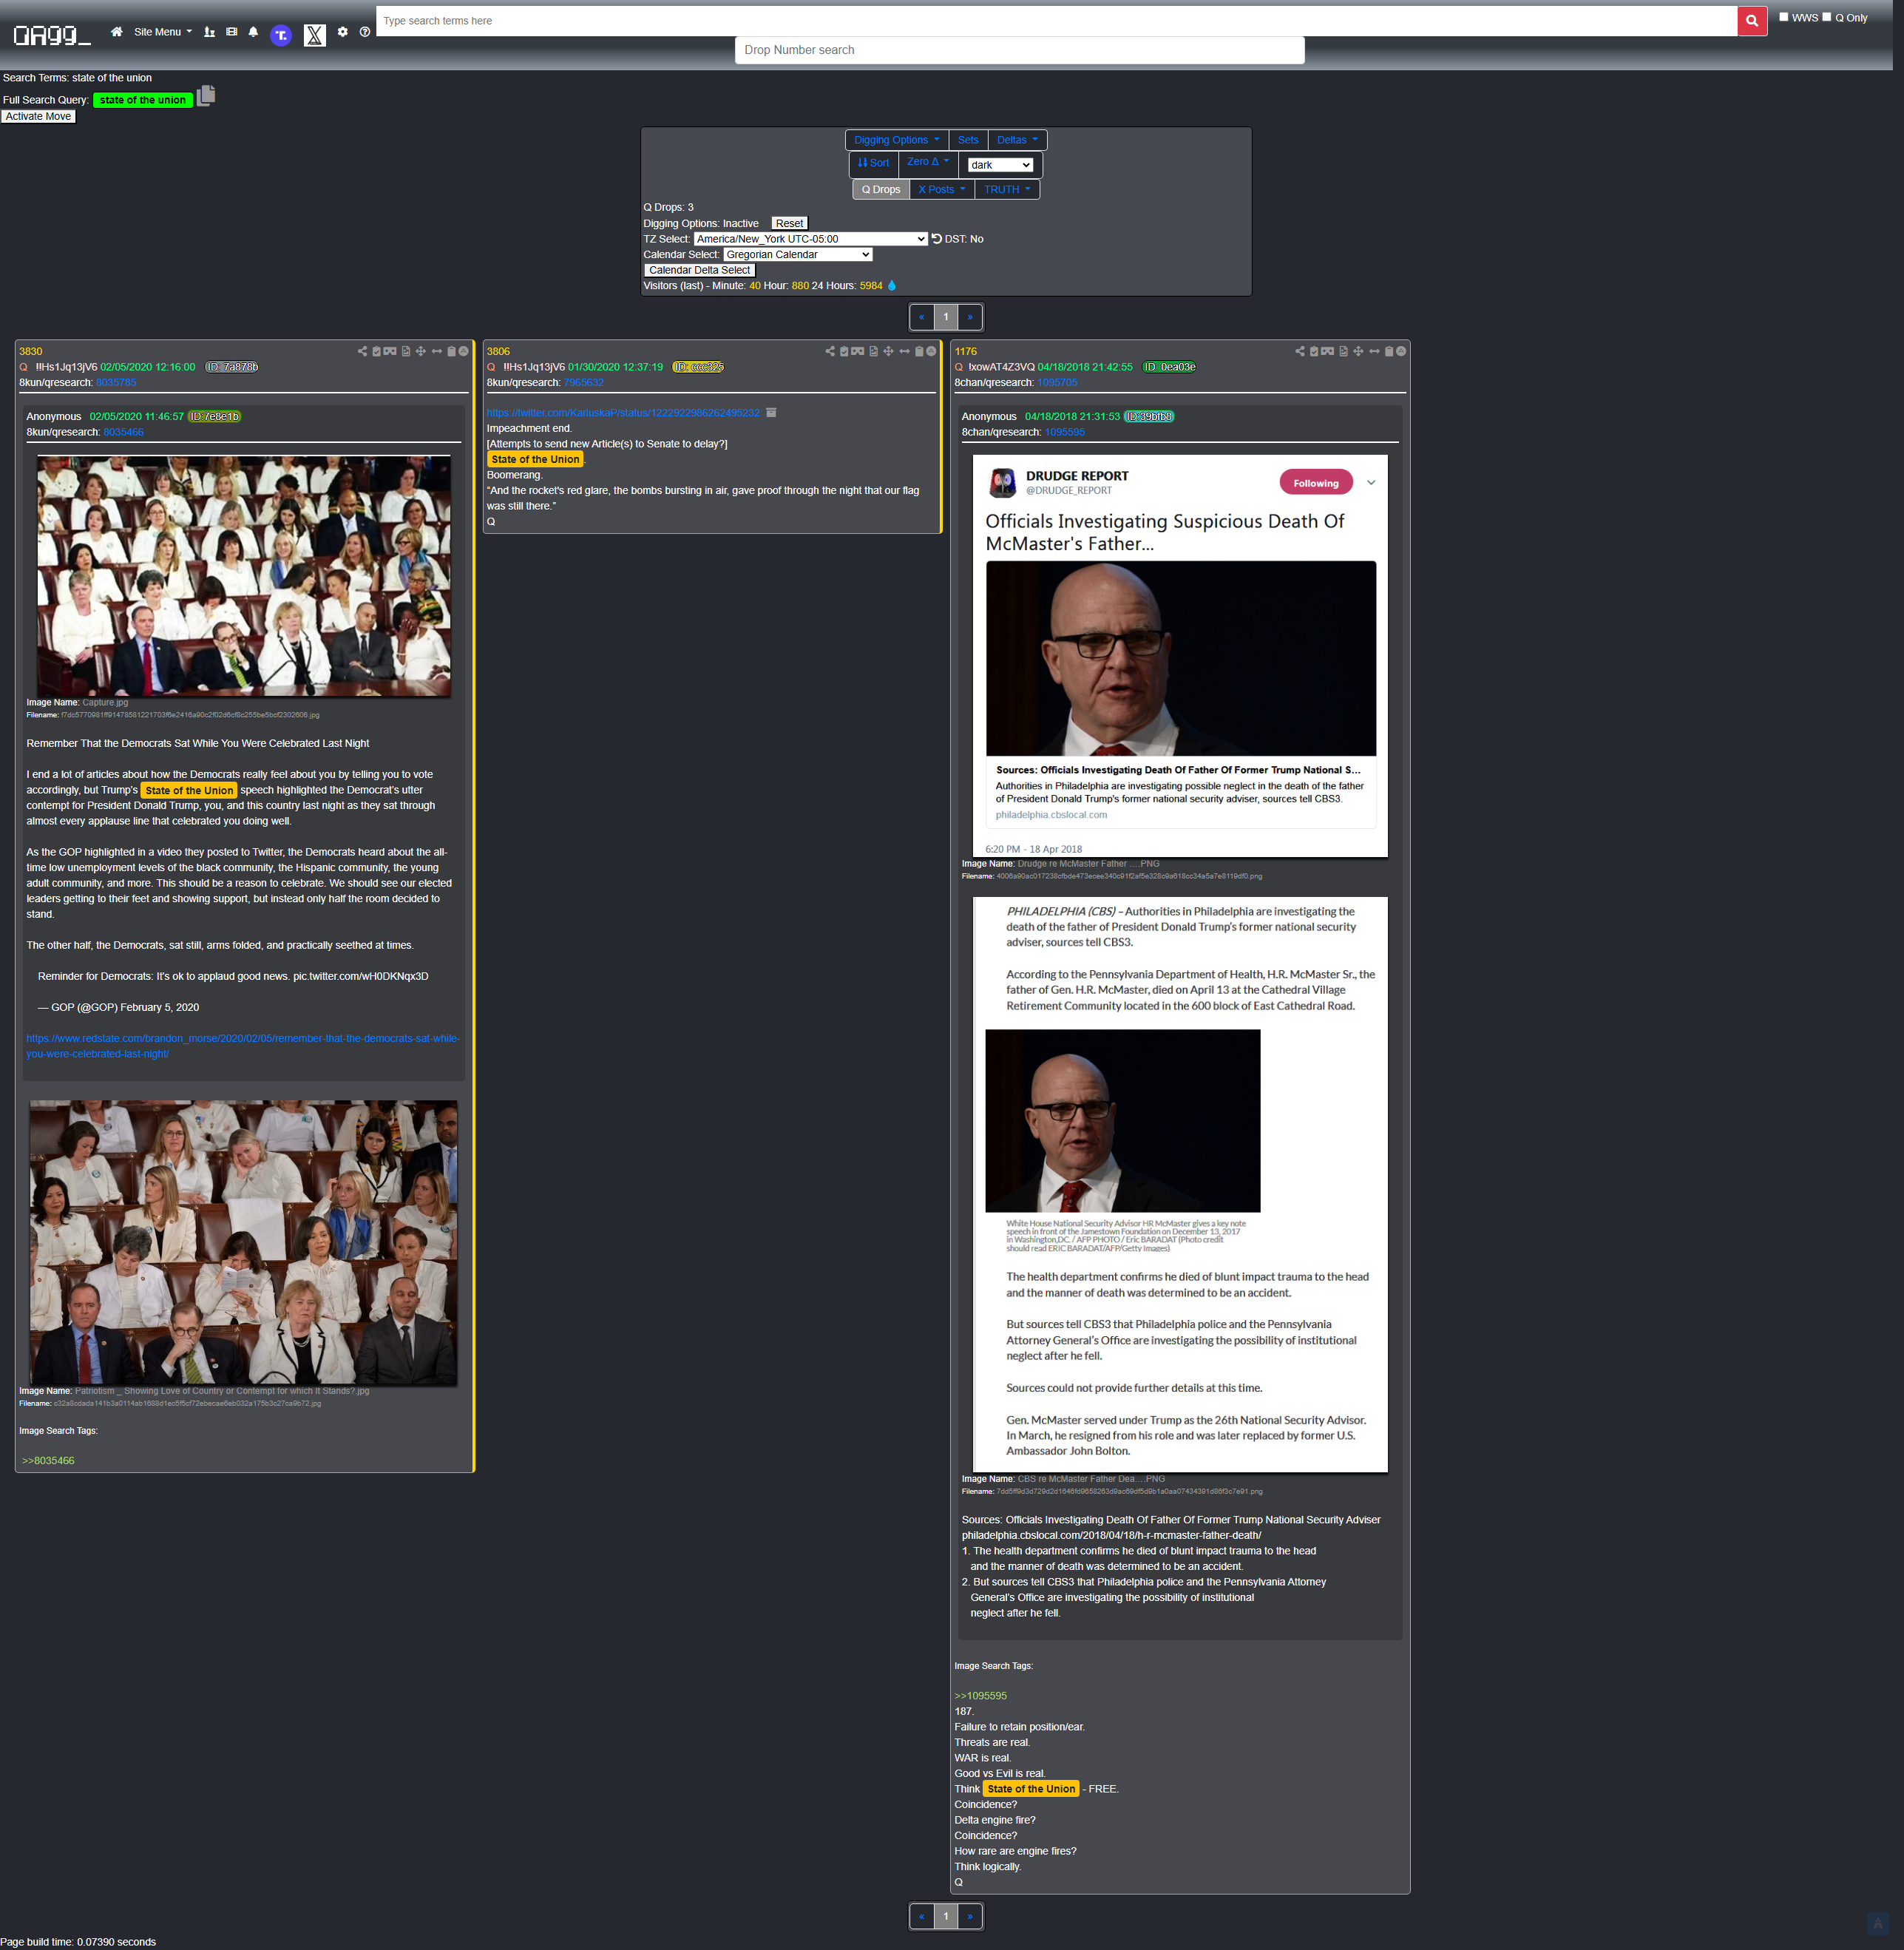Expand the chevron on Drudge Report tweet
Screen dimensions: 1904x1950
tap(1371, 483)
